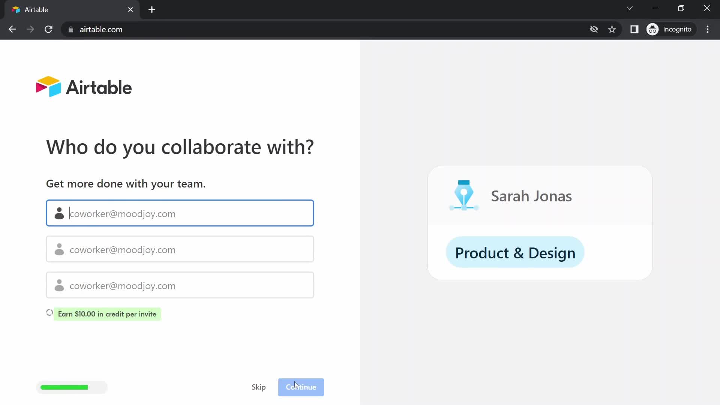The width and height of the screenshot is (720, 405).
Task: Click the user icon in third email field
Action: pos(59,286)
